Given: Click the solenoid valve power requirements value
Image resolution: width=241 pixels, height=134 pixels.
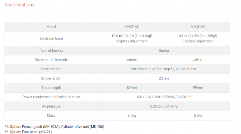Looking at the screenshot, I should (x=164, y=97).
